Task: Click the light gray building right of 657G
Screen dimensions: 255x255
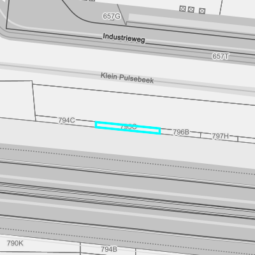Action: [191, 24]
